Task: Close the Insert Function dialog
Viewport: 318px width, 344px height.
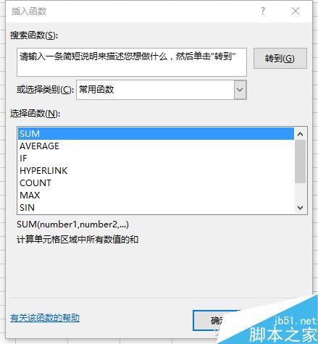Action: point(296,11)
